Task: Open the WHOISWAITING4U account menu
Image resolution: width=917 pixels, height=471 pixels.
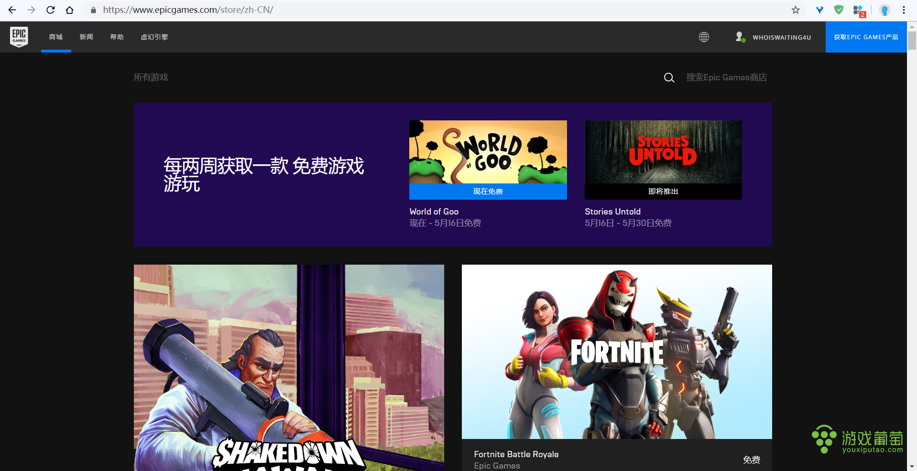Action: [782, 37]
